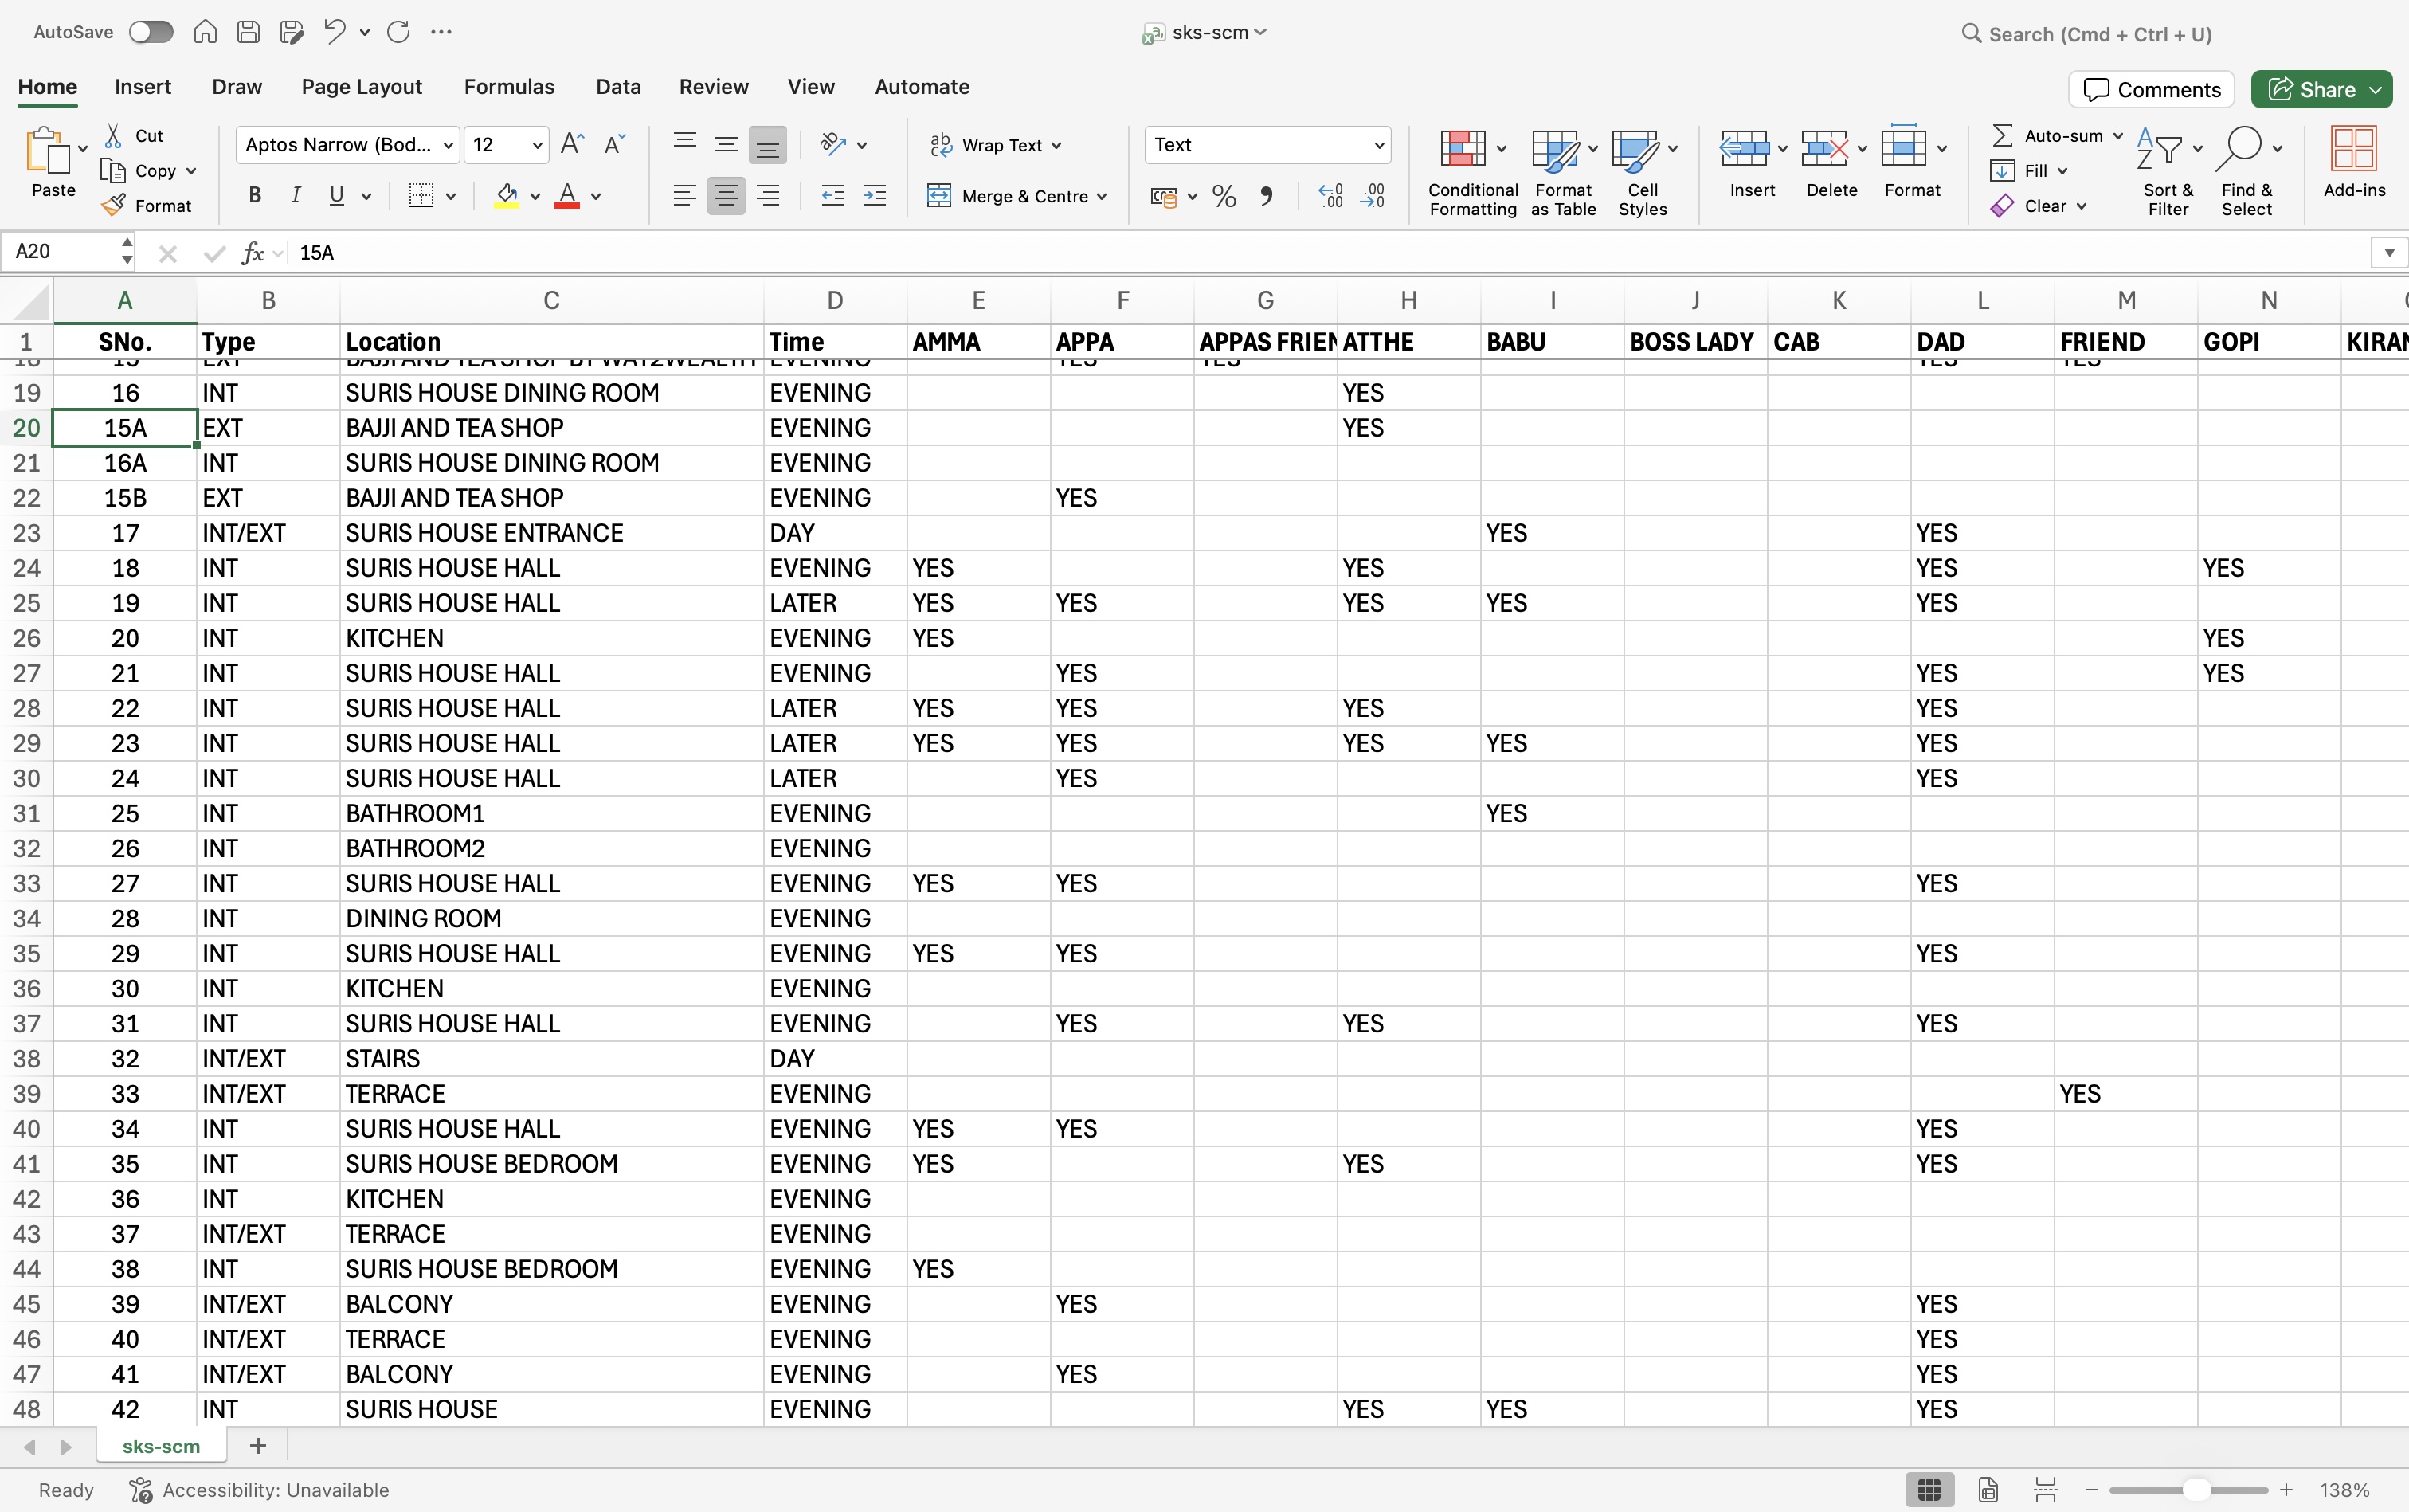Open the number format dropdown showing Text
This screenshot has width=2409, height=1512.
(1378, 145)
